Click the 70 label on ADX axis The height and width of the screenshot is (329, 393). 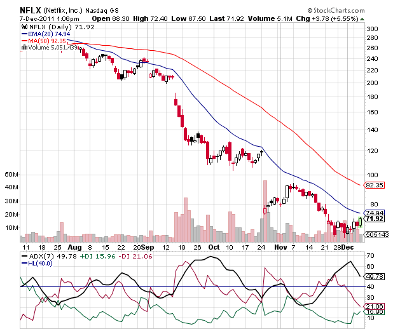(370, 256)
